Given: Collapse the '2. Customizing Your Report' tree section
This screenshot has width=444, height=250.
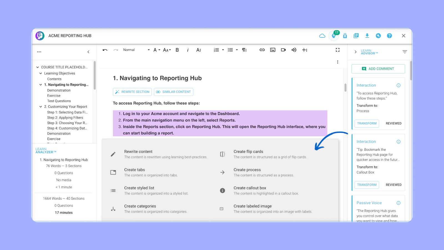Looking at the screenshot, I should [41, 107].
